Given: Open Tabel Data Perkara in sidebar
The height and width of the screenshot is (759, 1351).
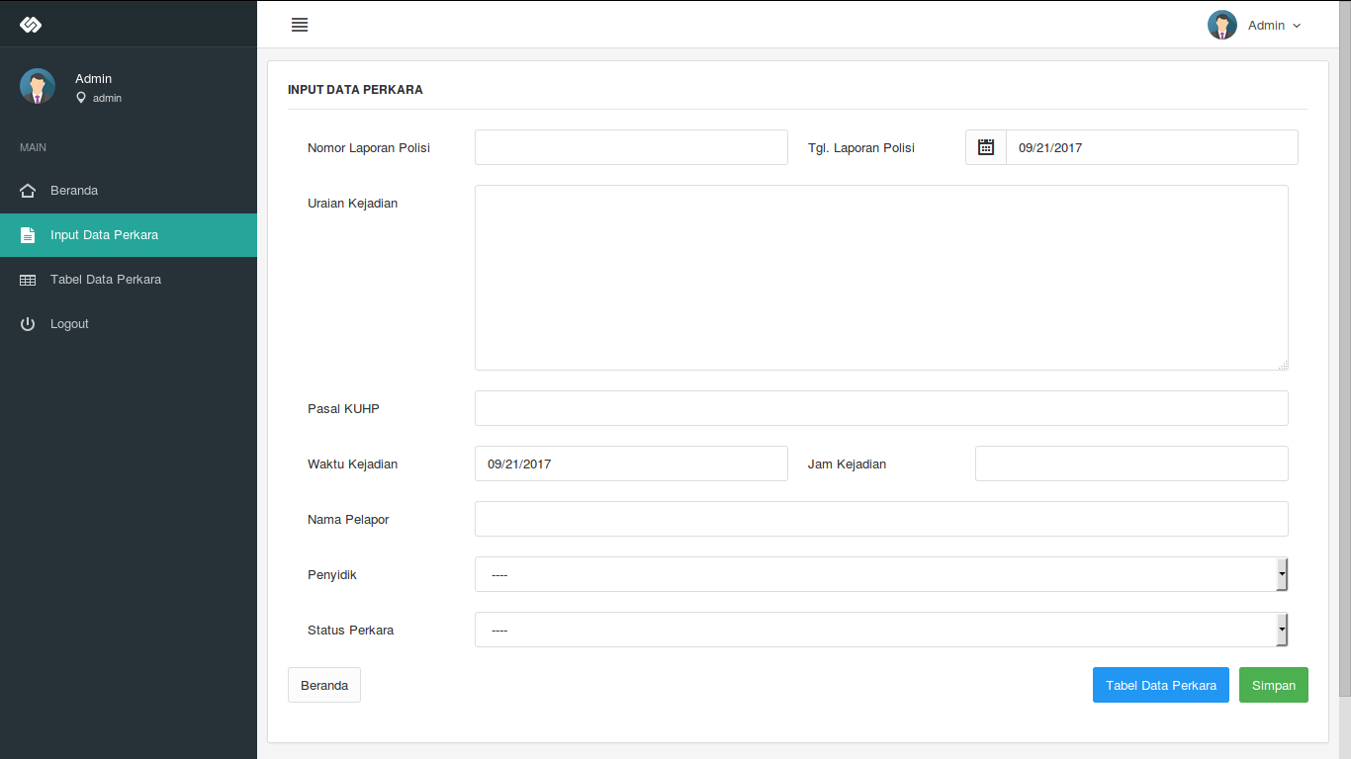Looking at the screenshot, I should [106, 280].
